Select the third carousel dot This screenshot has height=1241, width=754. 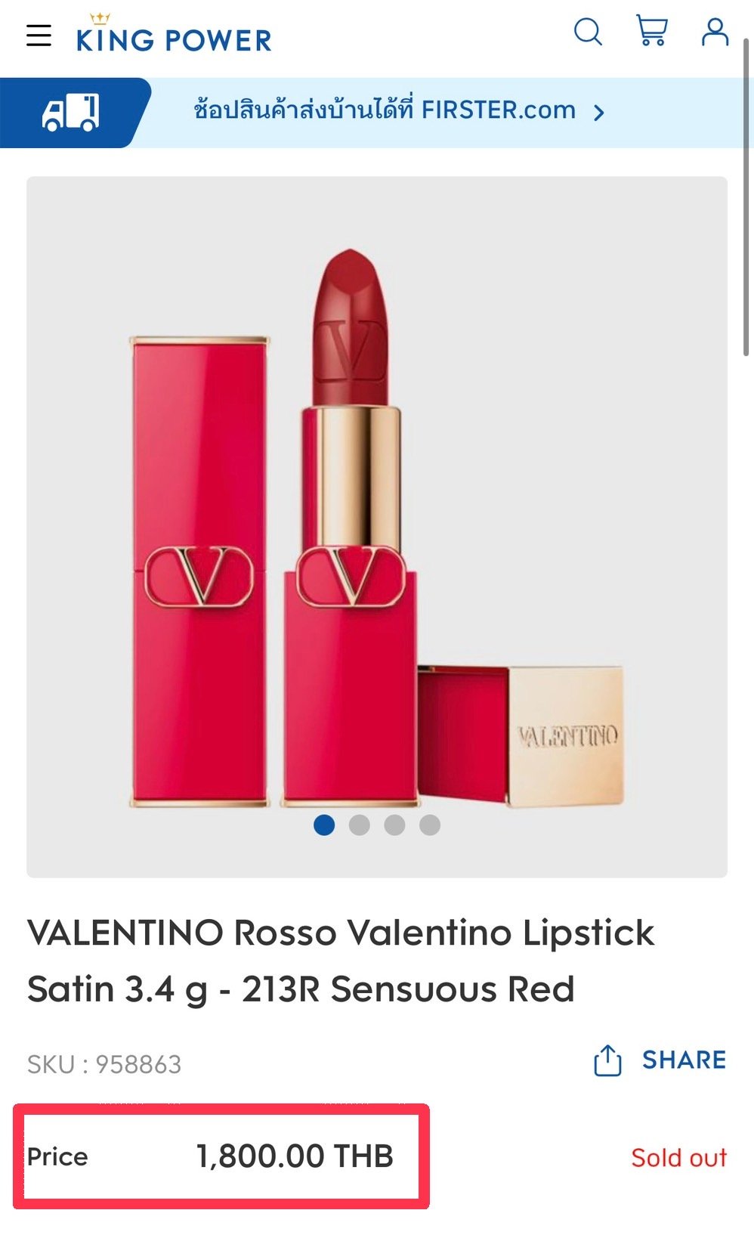coord(394,825)
